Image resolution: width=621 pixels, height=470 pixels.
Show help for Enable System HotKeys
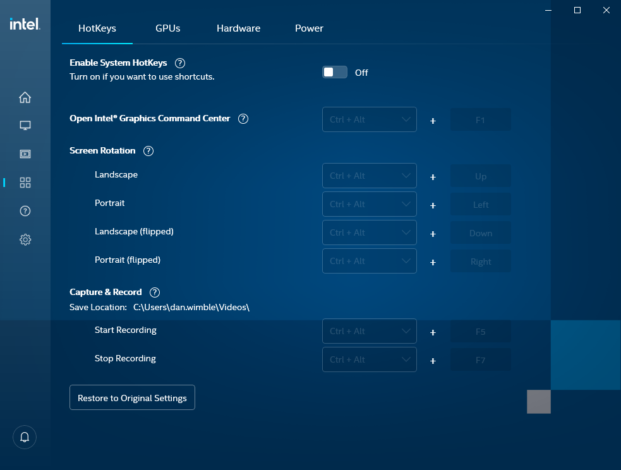point(180,63)
